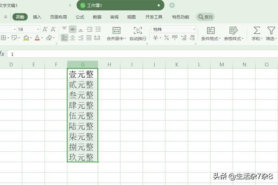Open the 视图 ribbon tab
Screen dimensions: 278x185
point(132,17)
